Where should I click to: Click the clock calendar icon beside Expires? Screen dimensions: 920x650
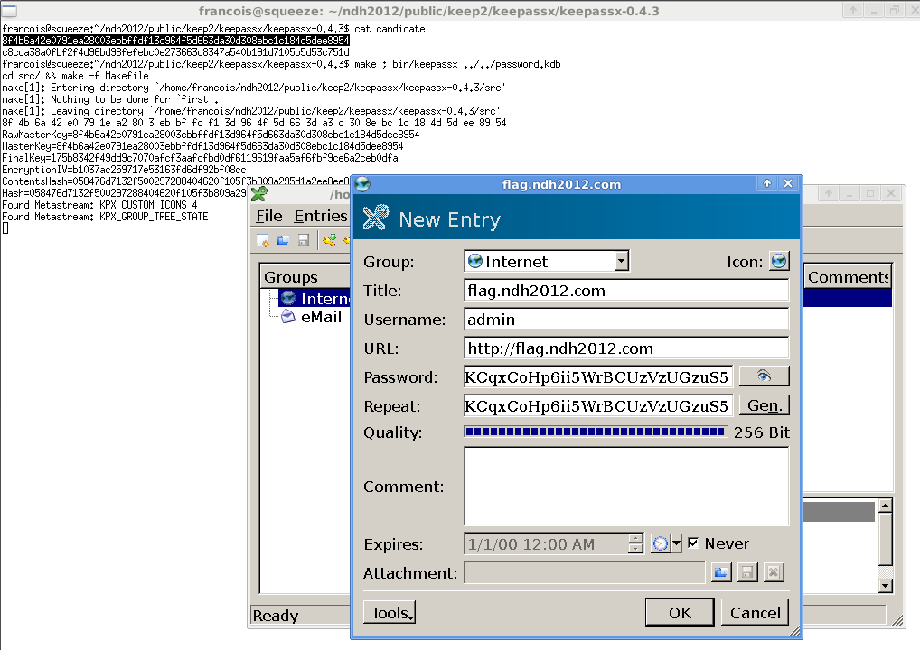(x=660, y=543)
